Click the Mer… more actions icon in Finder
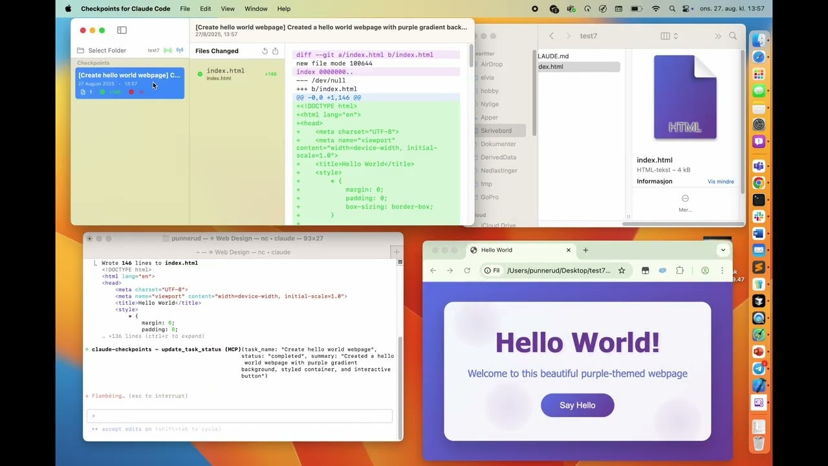The height and width of the screenshot is (466, 828). (685, 199)
